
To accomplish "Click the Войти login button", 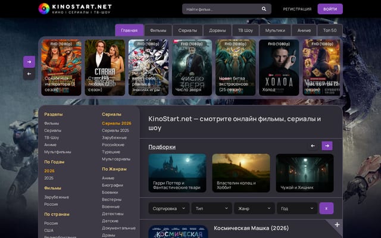I will pos(330,9).
